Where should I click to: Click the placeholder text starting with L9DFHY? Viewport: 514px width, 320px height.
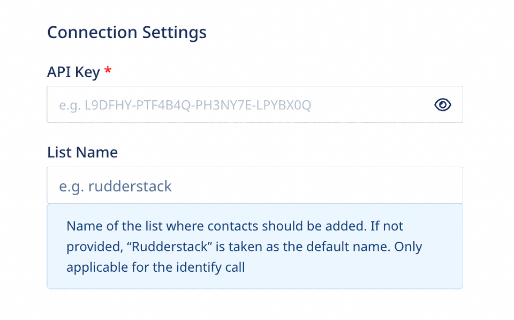tap(198, 105)
